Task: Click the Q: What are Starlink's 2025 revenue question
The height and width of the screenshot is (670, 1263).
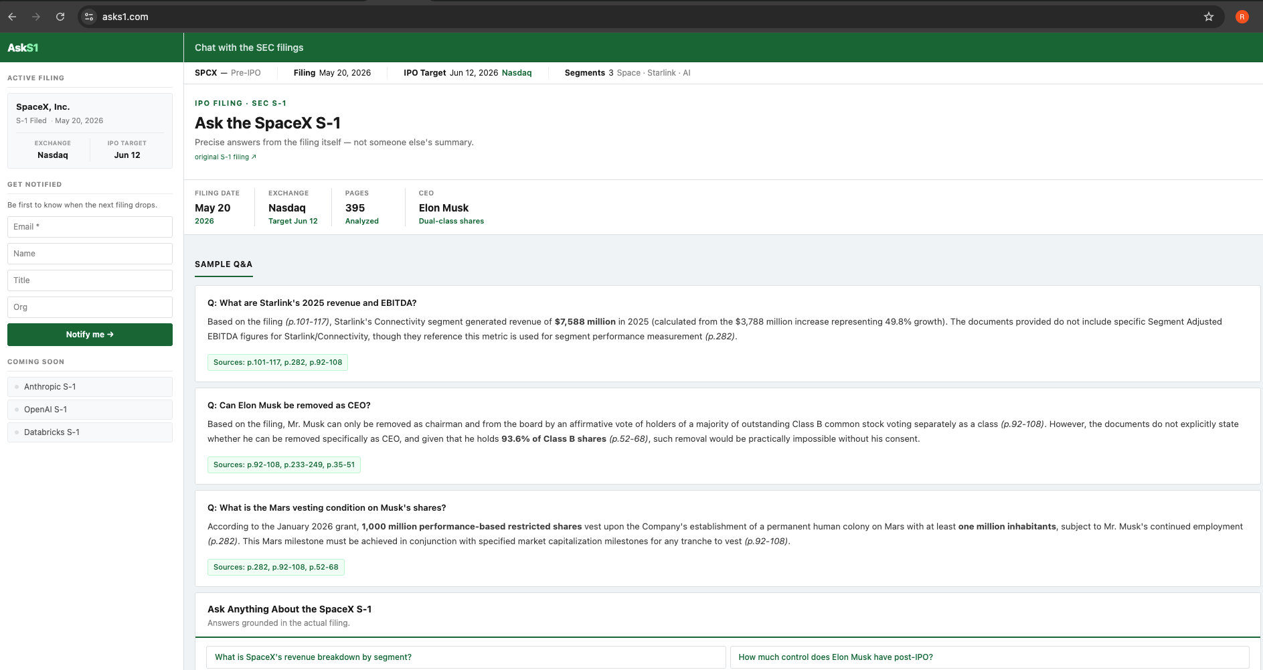Action: (312, 303)
